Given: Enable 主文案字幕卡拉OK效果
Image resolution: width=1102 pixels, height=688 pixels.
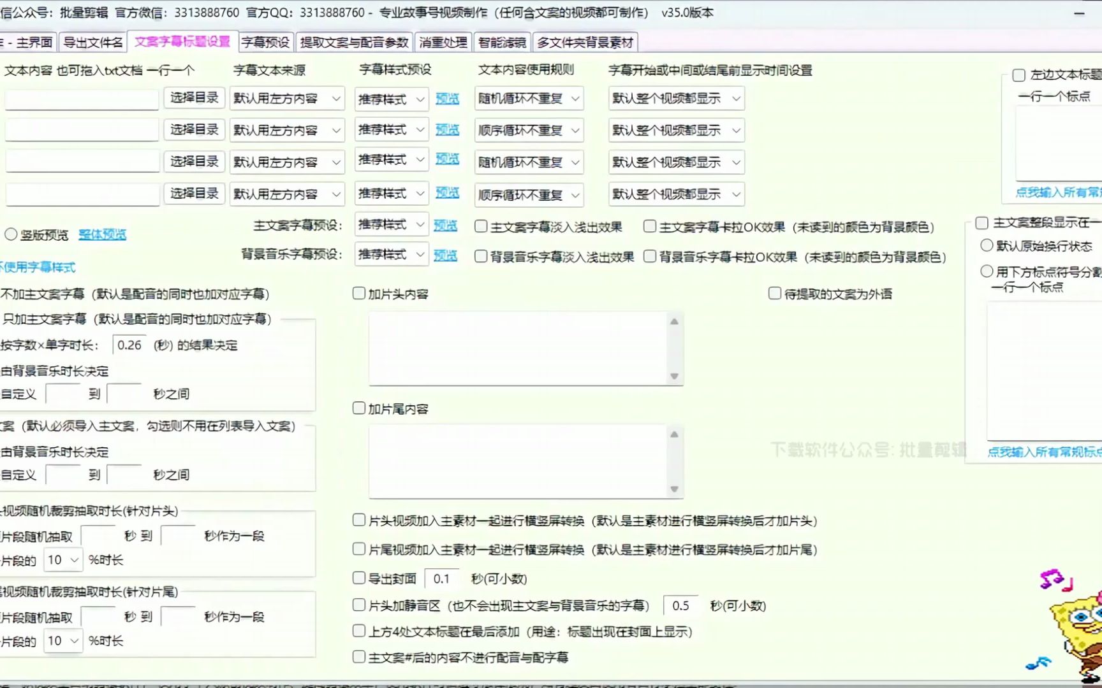Looking at the screenshot, I should tap(650, 226).
